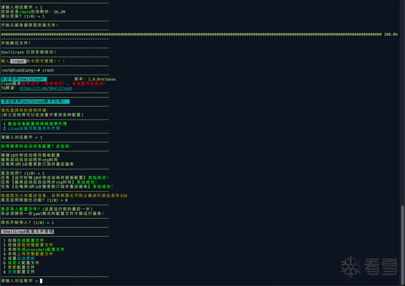Image resolution: width=405 pixels, height=286 pixels.
Task: Select menu option 6 自定义配置文件
Action: (x=21, y=263)
